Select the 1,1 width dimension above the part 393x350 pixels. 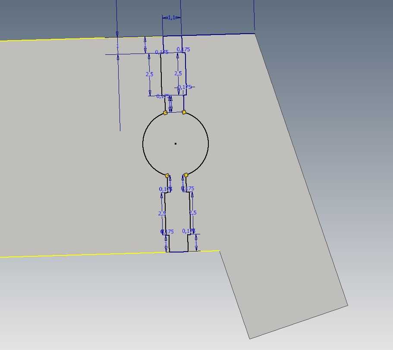[x=172, y=18]
